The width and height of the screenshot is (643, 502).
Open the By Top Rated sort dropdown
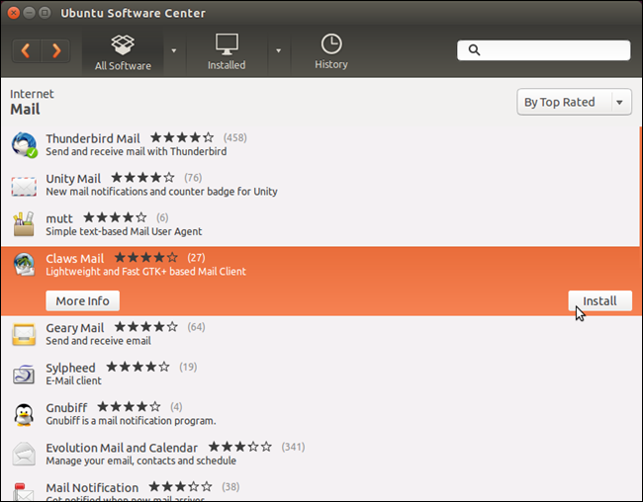coord(574,102)
